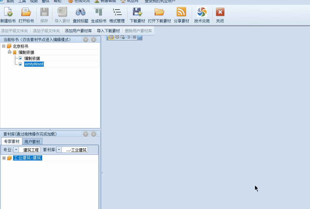Select the emtyWord tree node

point(34,64)
